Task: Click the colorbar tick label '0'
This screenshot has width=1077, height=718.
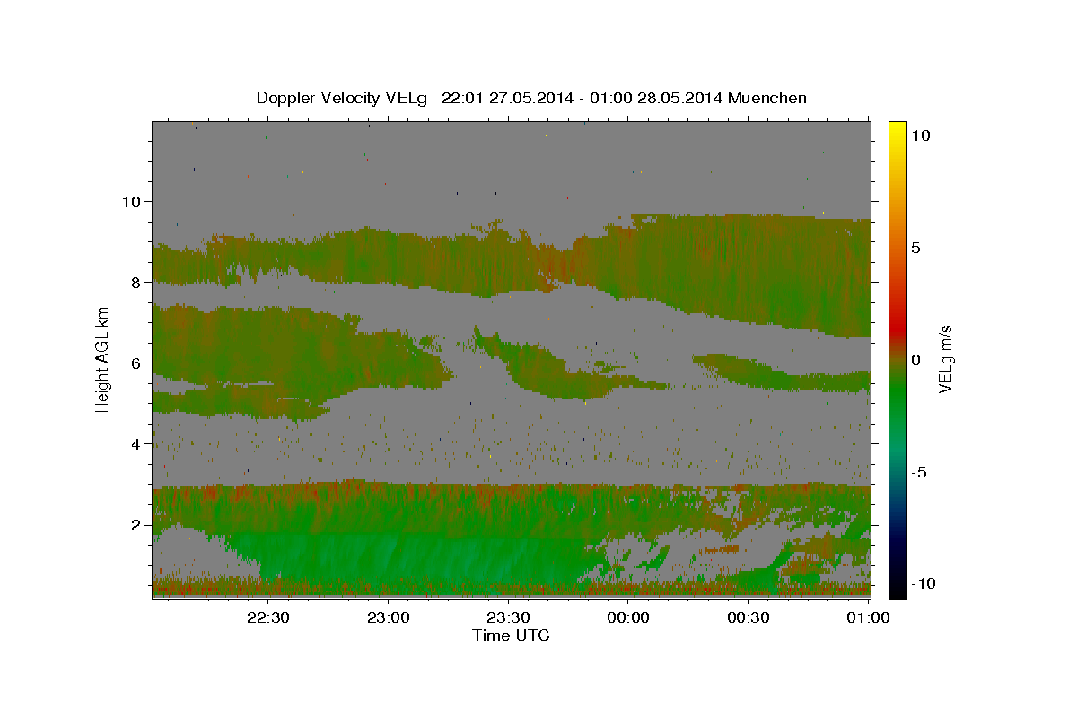Action: tap(915, 360)
